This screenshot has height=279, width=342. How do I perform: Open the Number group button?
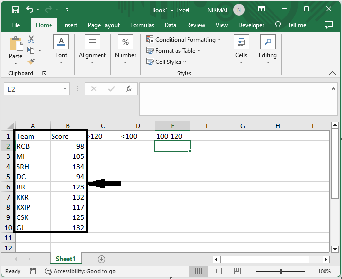[125, 49]
